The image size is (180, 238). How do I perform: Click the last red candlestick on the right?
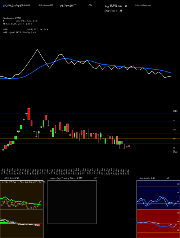(129, 147)
